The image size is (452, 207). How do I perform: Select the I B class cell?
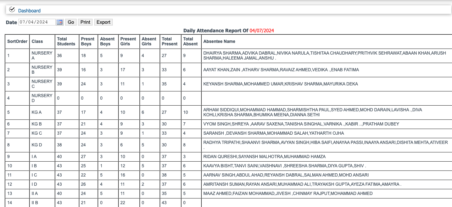[x=42, y=166]
